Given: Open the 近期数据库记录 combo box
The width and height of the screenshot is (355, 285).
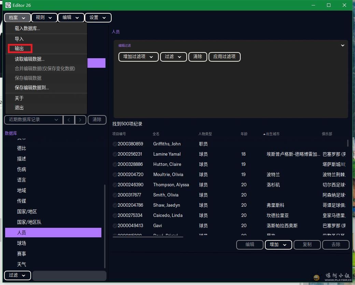Looking at the screenshot, I should [x=33, y=120].
